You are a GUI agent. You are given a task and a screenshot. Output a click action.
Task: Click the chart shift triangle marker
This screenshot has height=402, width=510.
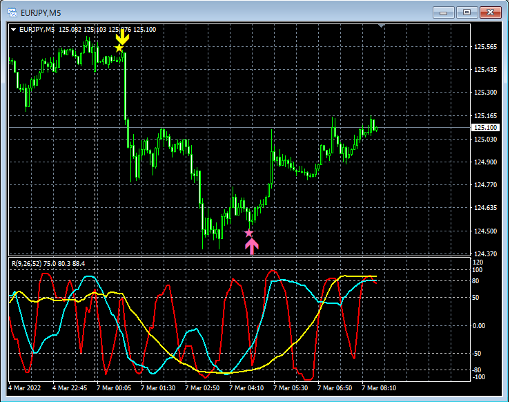(x=381, y=26)
